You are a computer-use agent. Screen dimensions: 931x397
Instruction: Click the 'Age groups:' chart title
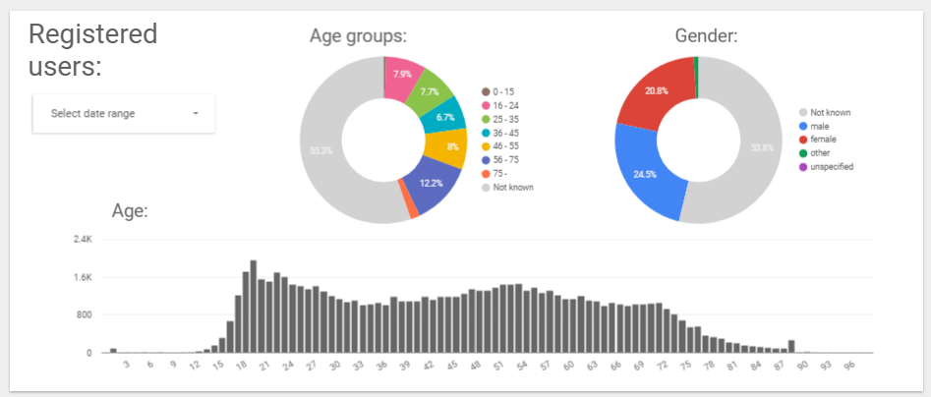point(358,36)
